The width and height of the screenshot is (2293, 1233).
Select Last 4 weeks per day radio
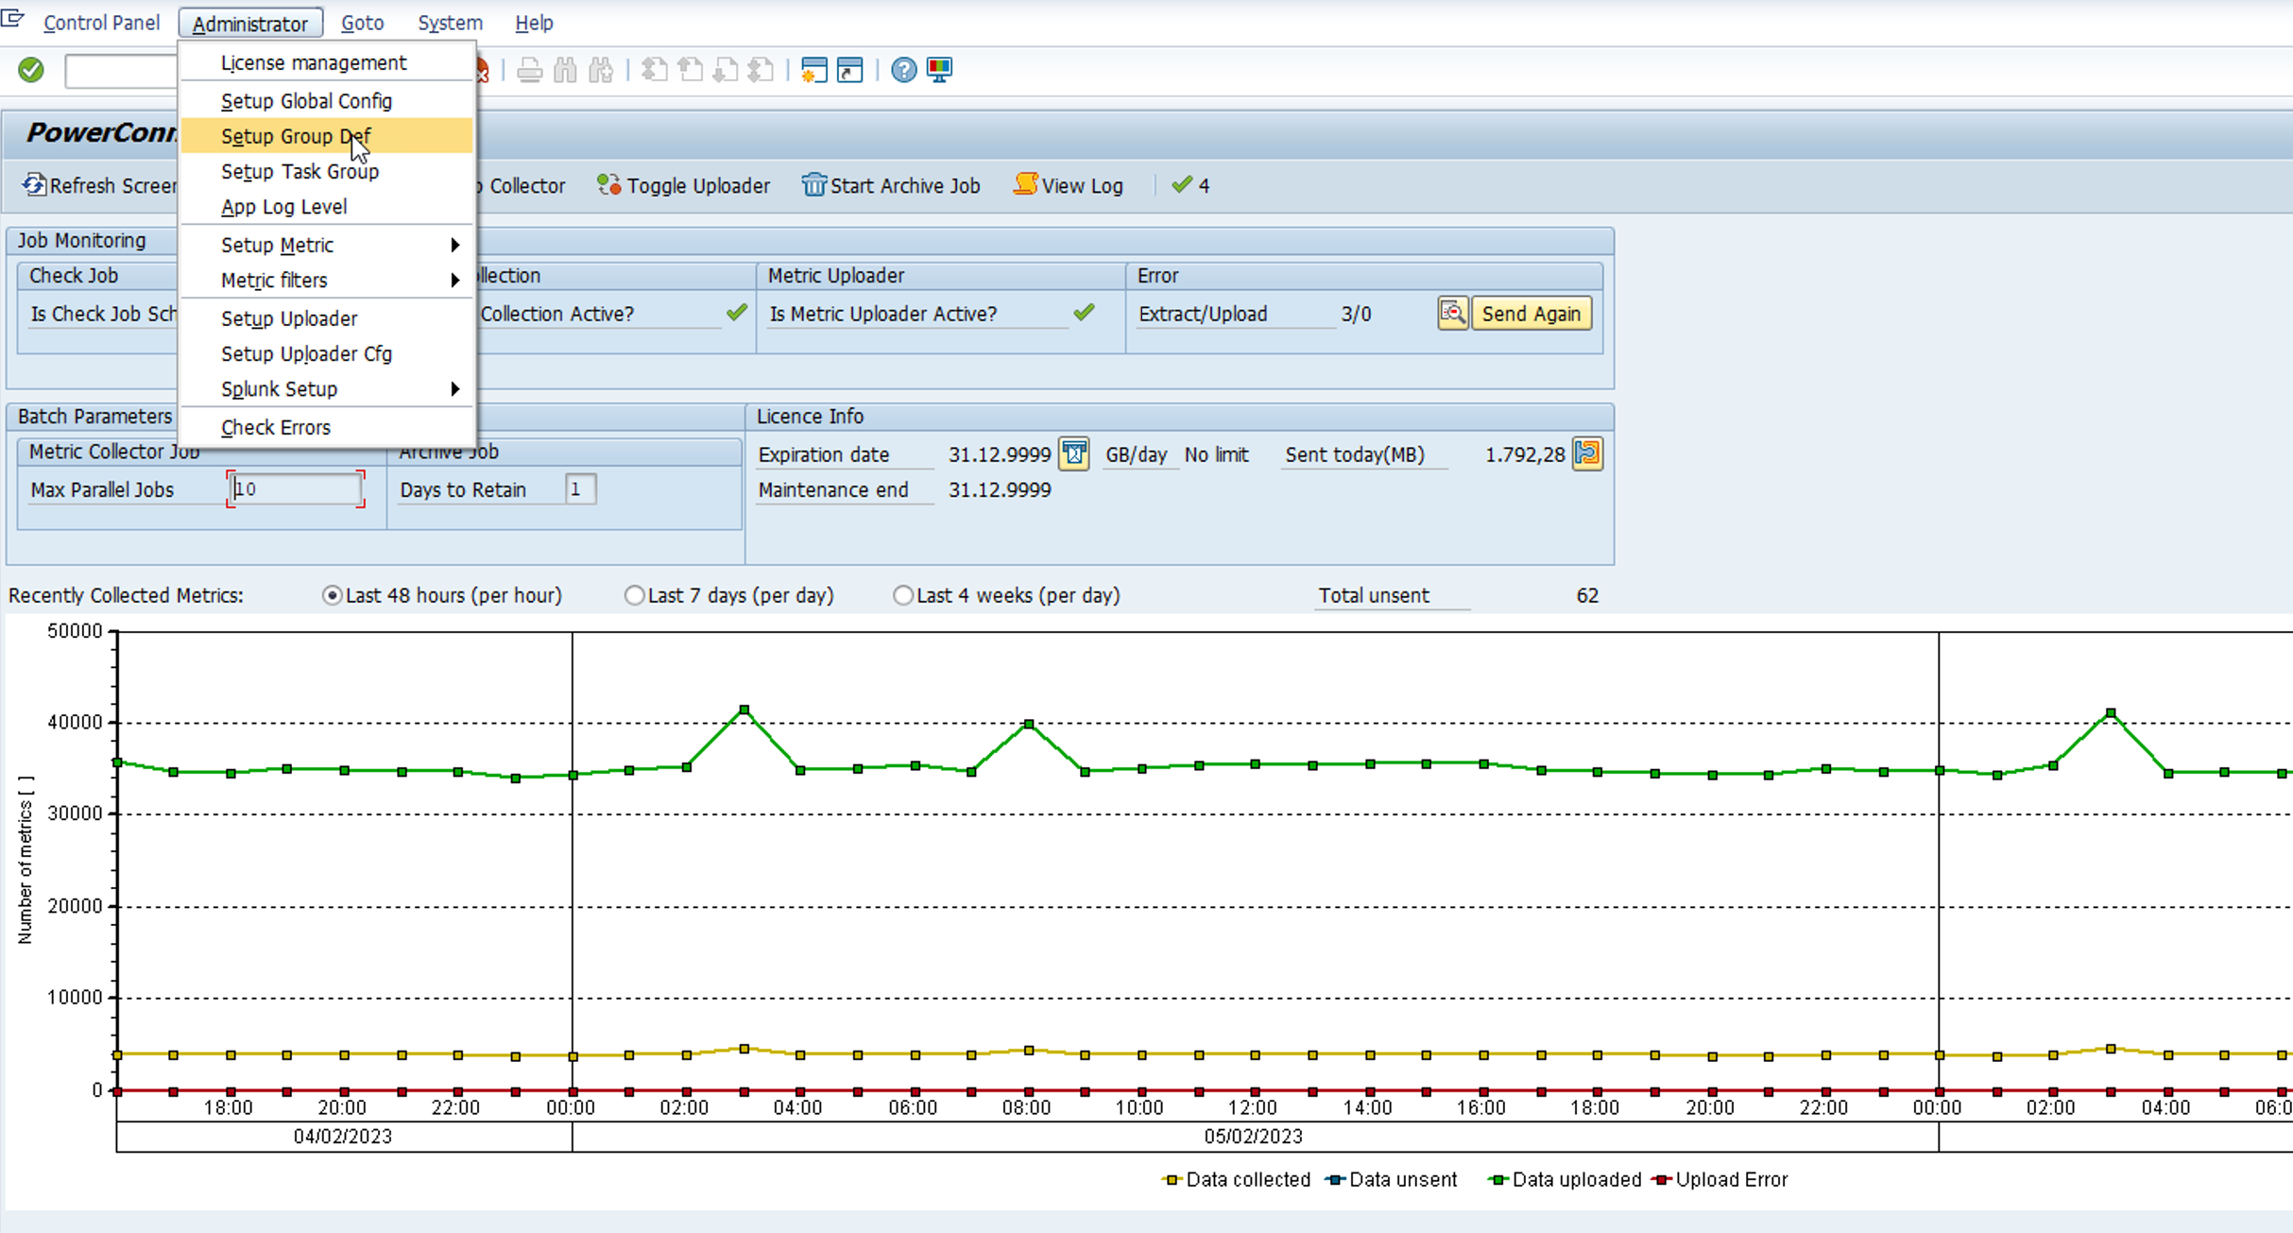coord(903,595)
